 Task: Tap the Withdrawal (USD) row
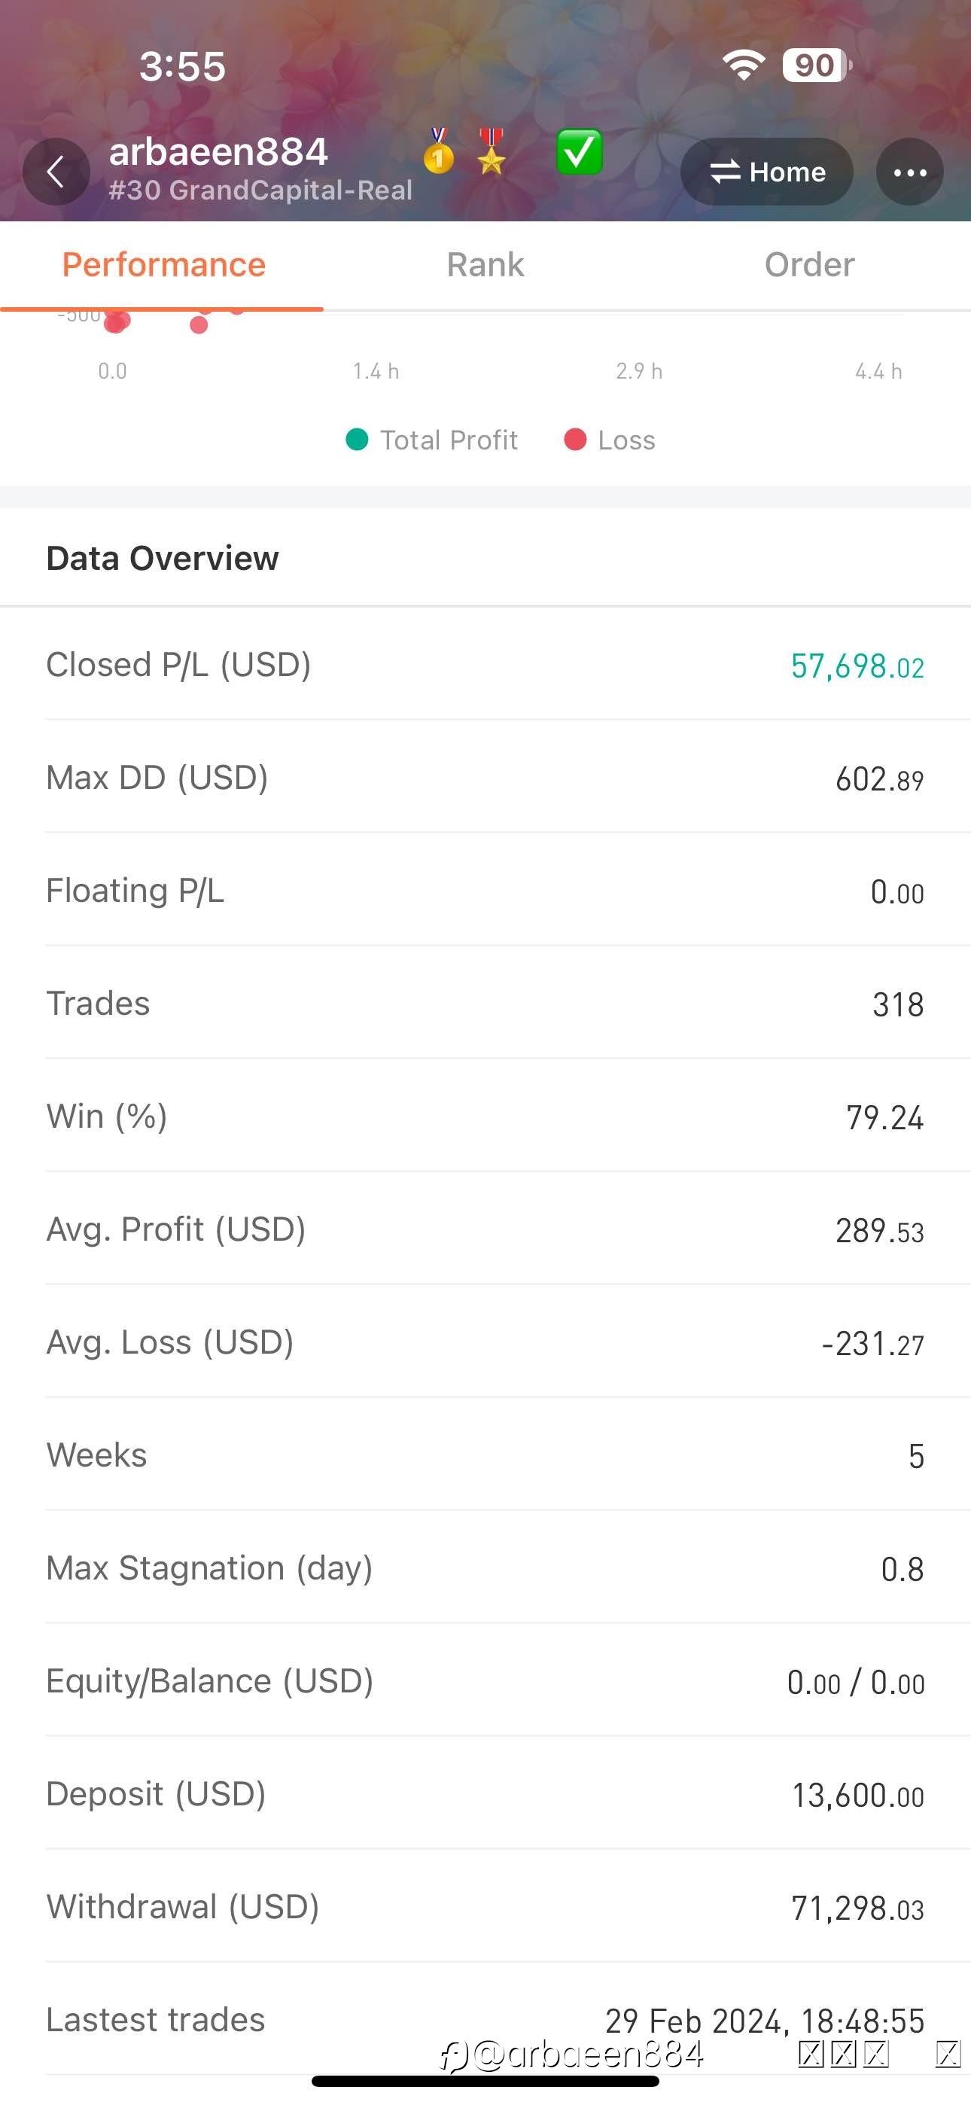pyautogui.click(x=485, y=1906)
